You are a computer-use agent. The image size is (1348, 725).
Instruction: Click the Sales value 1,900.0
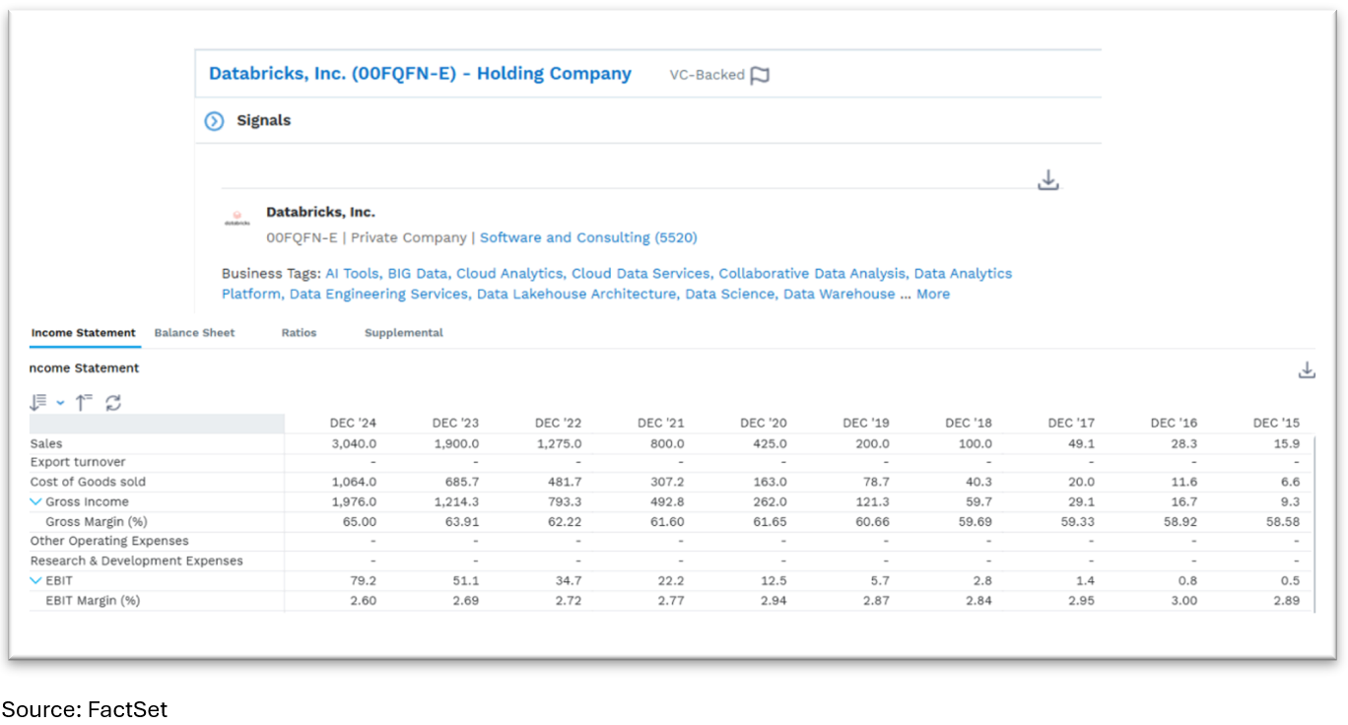coord(458,443)
